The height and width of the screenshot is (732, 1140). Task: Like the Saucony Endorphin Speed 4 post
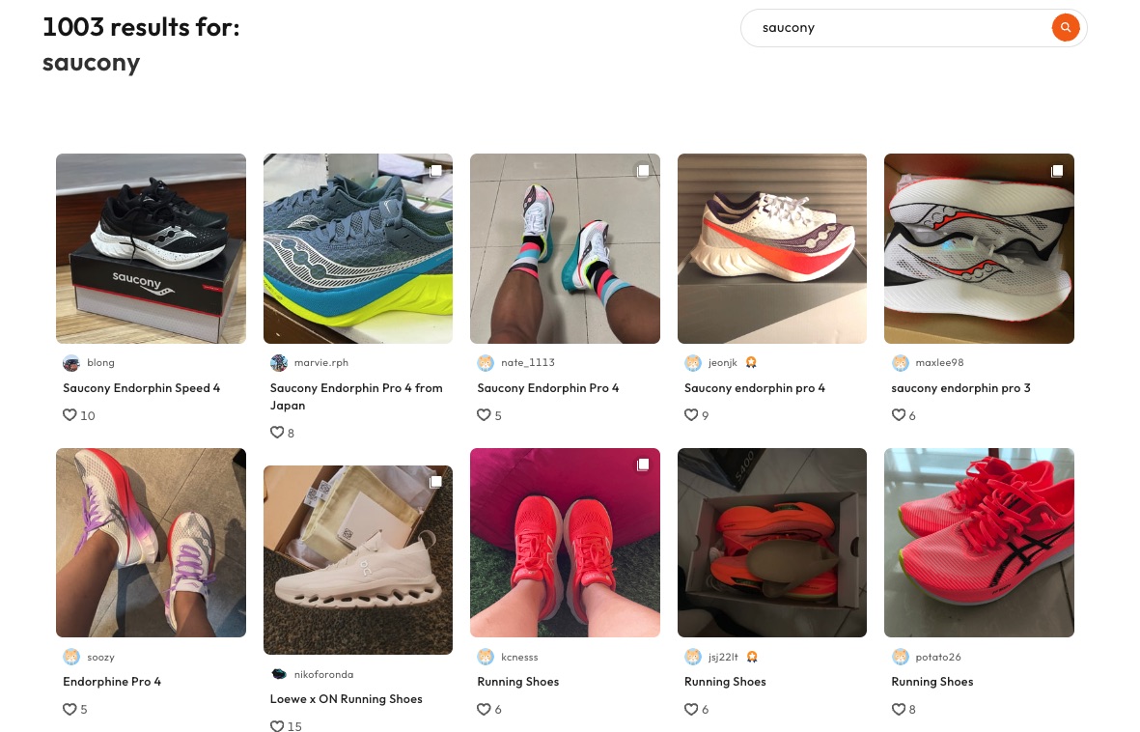(70, 415)
